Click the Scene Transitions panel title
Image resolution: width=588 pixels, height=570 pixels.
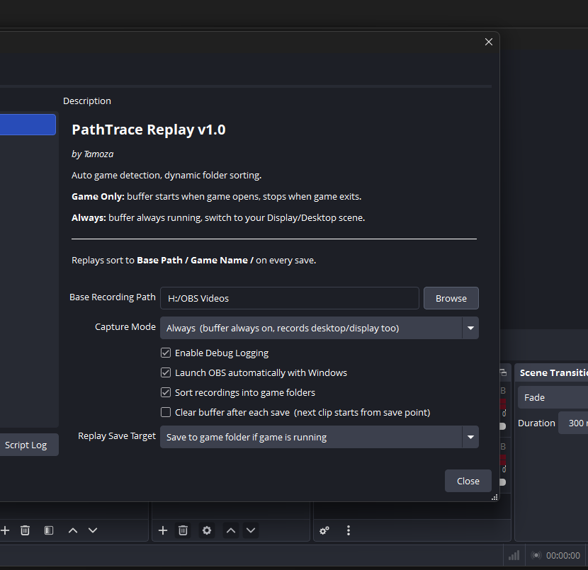click(x=553, y=372)
